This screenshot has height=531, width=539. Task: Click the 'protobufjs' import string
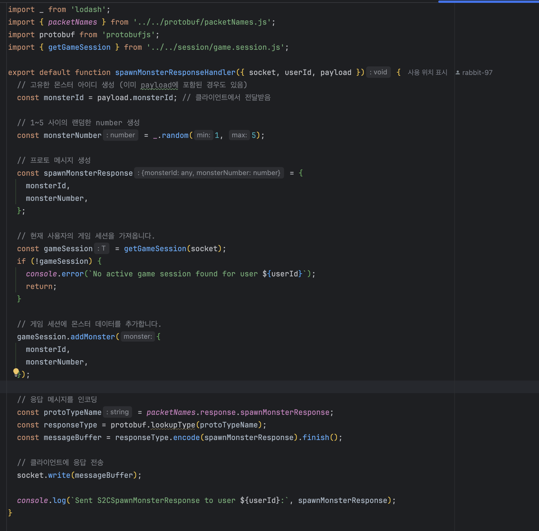click(128, 35)
